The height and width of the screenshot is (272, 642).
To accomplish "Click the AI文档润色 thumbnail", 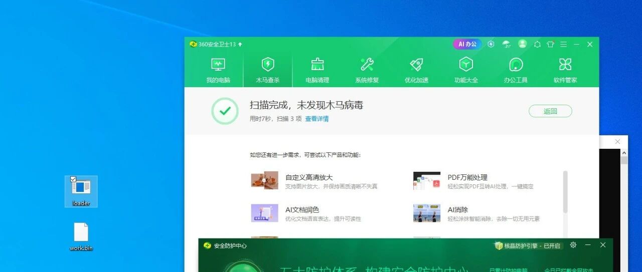I will coord(264,213).
